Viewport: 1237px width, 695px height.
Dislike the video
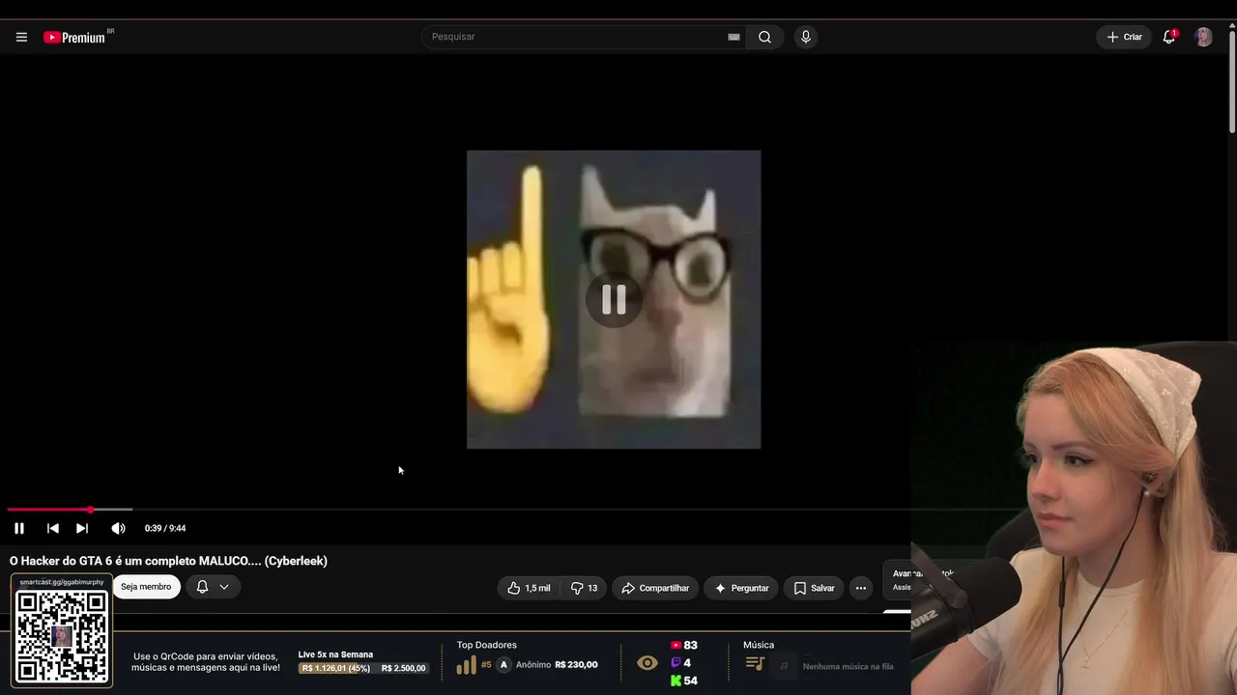pos(584,588)
